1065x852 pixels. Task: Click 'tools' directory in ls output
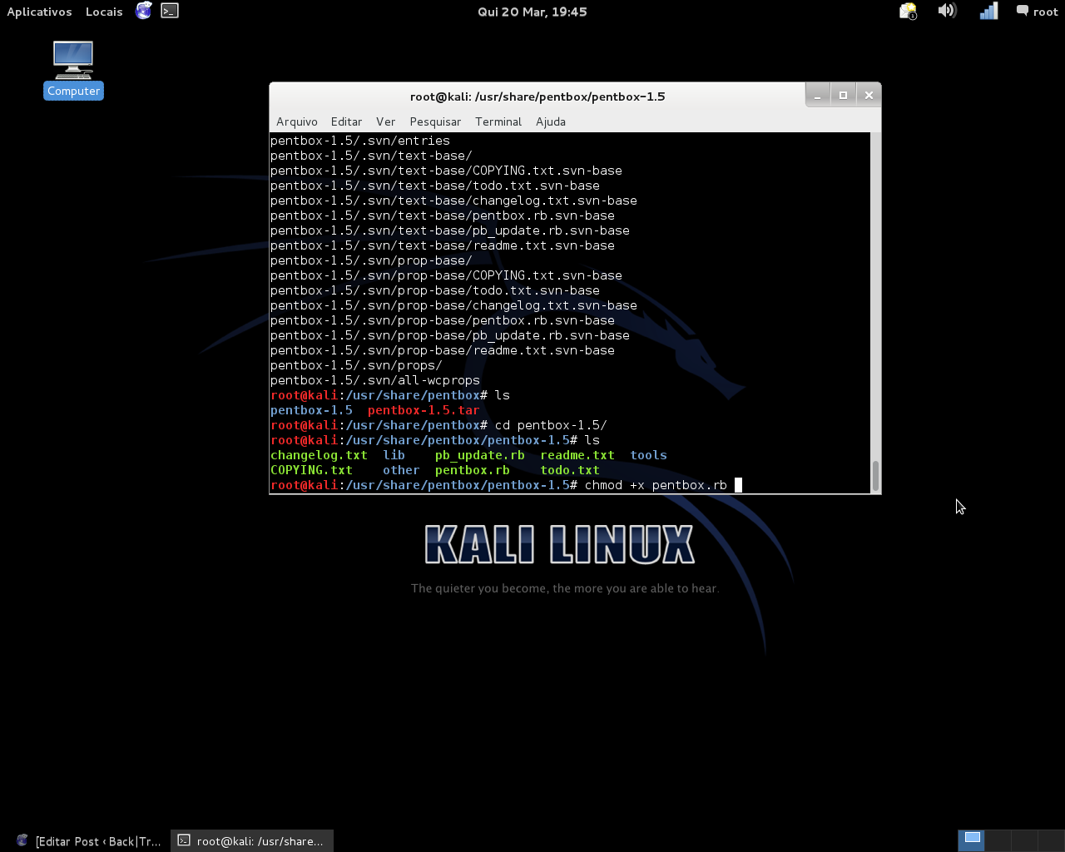(x=648, y=455)
